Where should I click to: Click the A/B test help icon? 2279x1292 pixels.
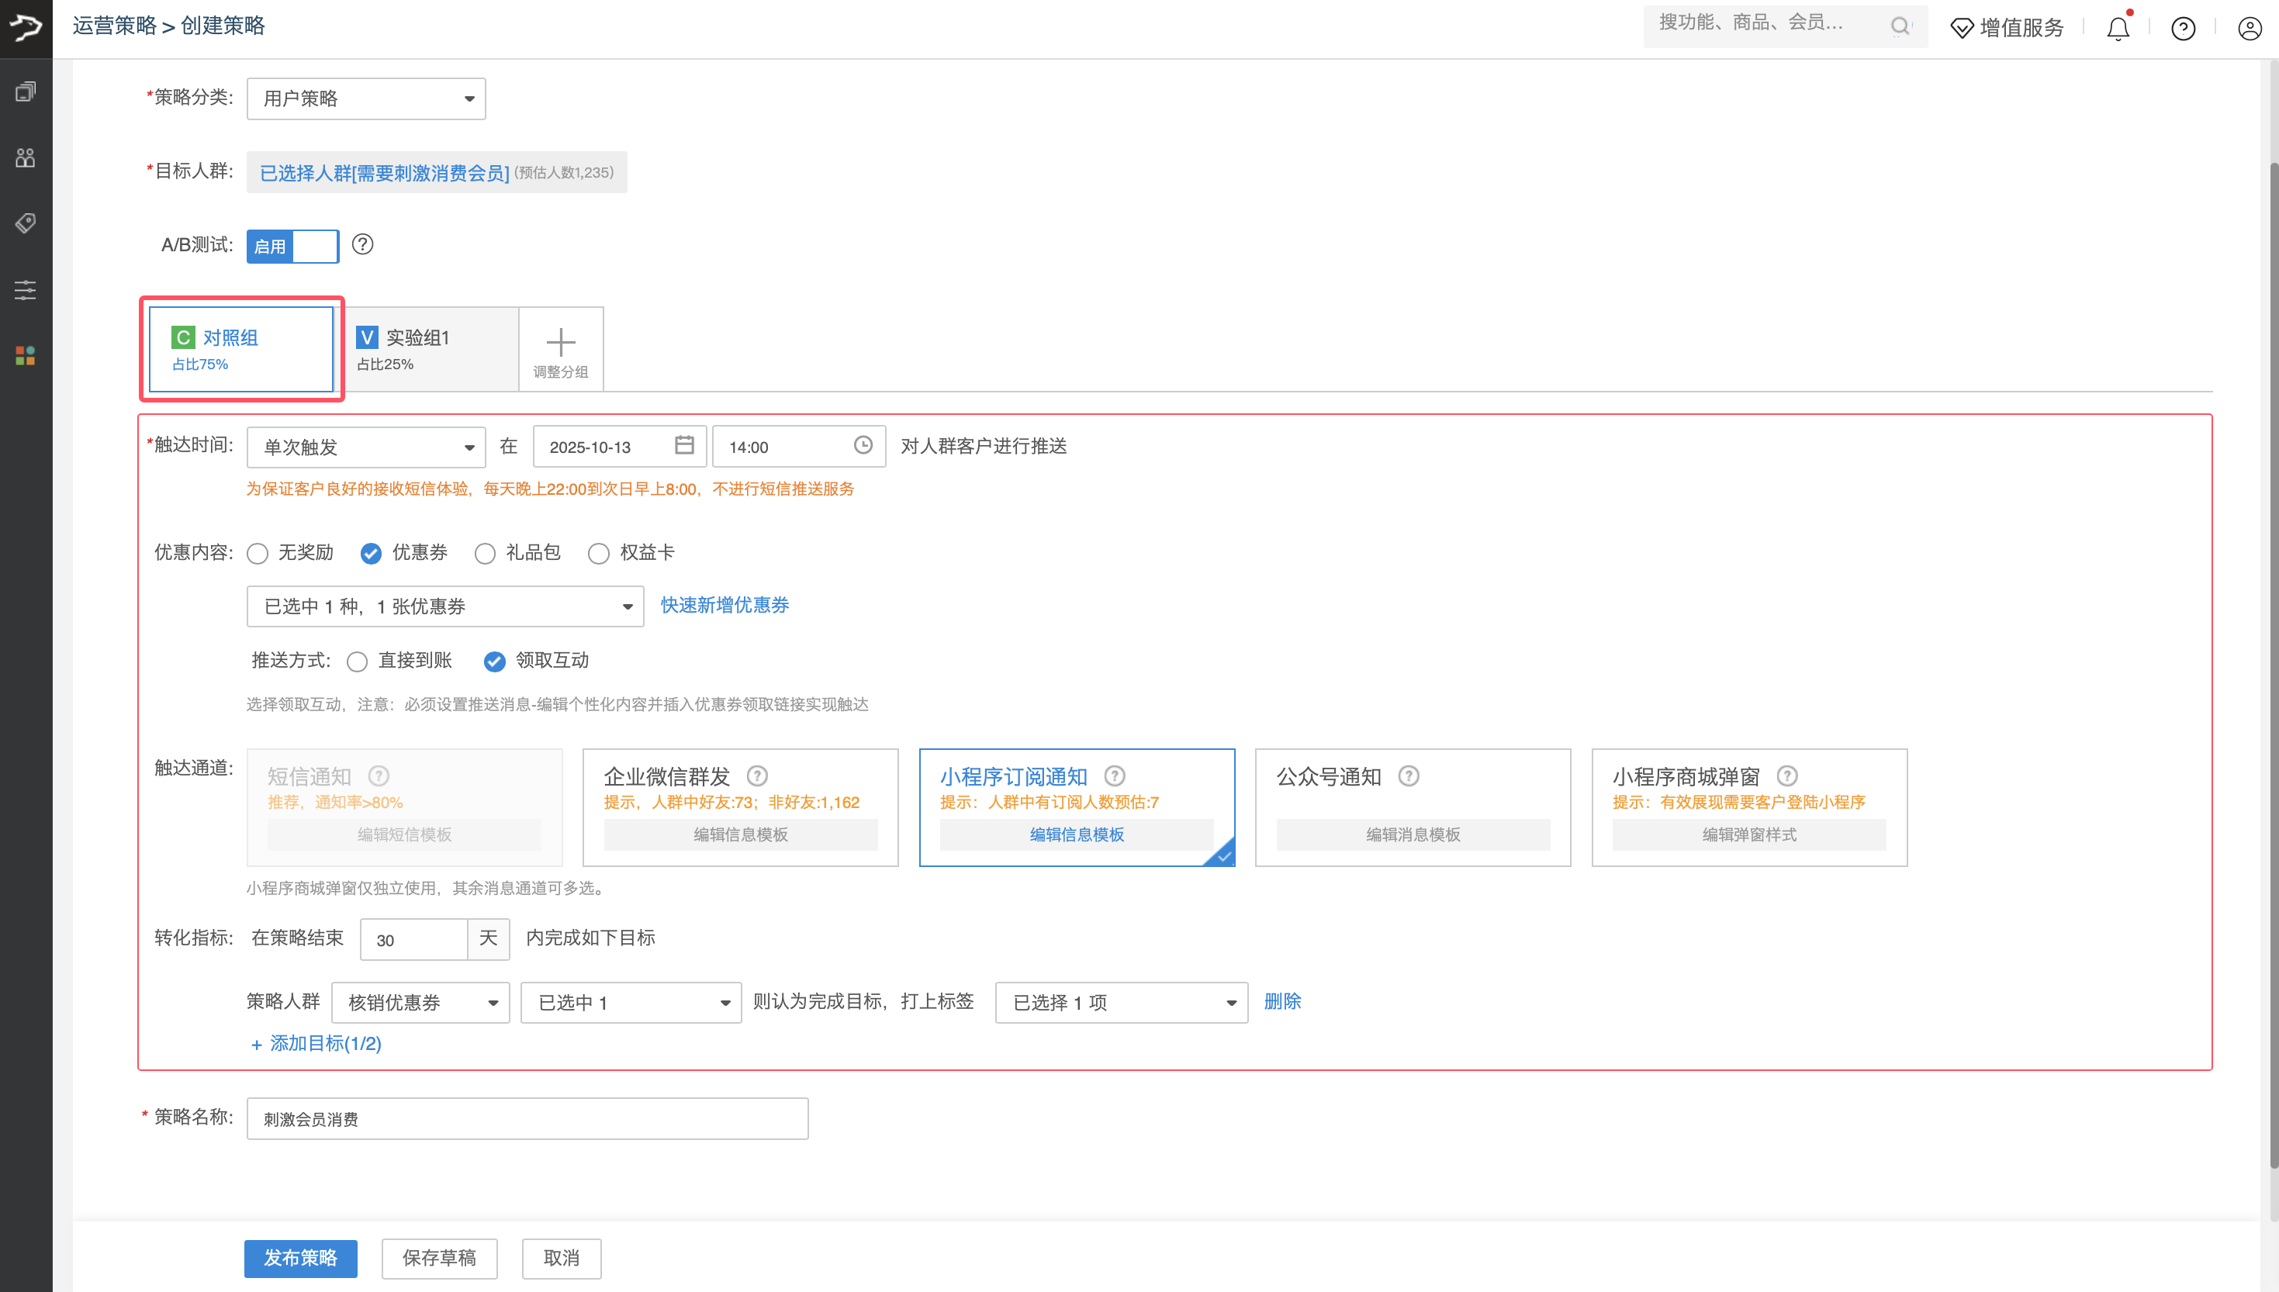click(x=362, y=244)
